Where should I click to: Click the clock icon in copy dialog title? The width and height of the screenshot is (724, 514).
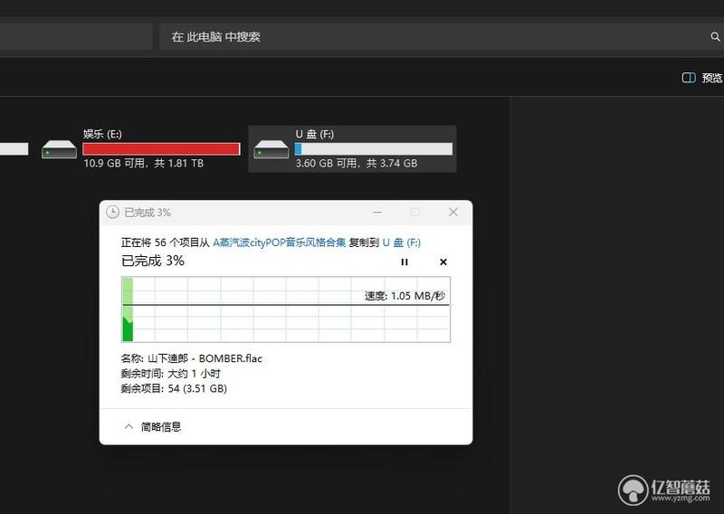click(112, 212)
